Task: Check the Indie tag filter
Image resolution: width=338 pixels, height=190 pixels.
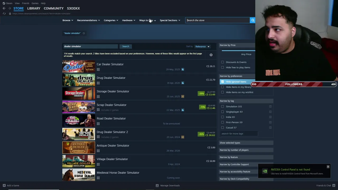Action: (x=223, y=117)
